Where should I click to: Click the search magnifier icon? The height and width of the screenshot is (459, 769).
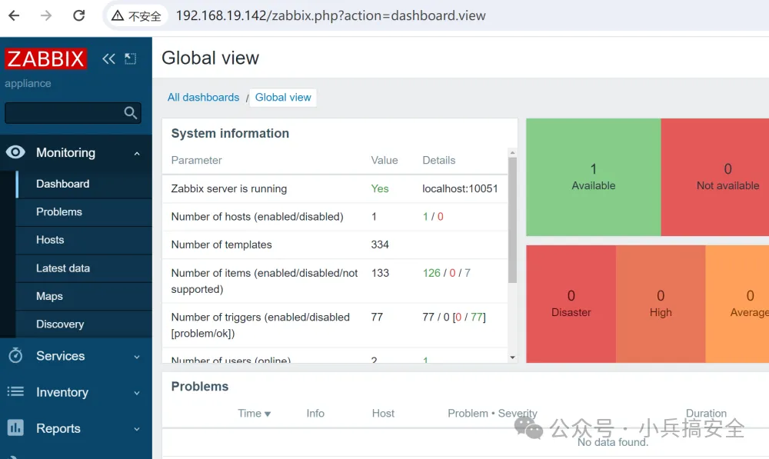(x=131, y=113)
